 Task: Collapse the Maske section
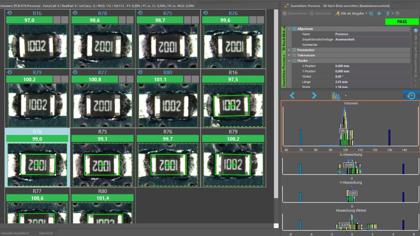[289, 61]
